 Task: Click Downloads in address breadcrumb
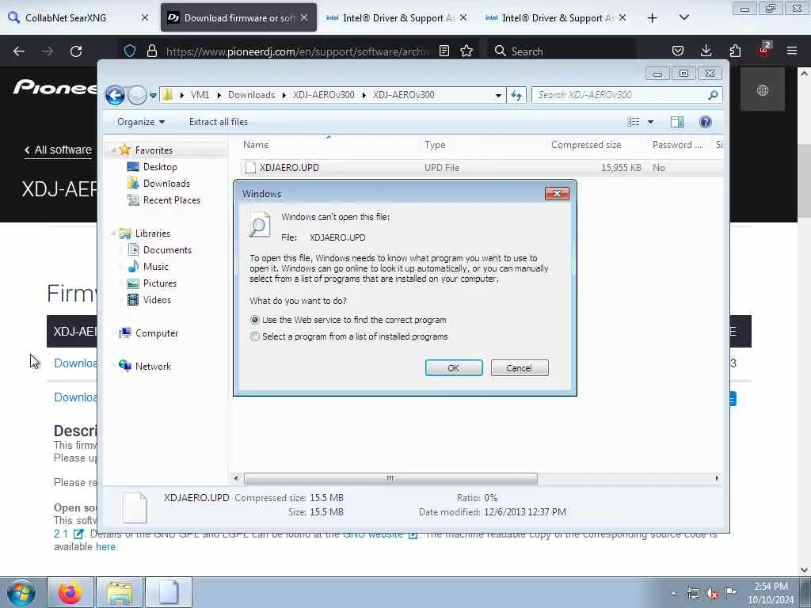tap(251, 95)
